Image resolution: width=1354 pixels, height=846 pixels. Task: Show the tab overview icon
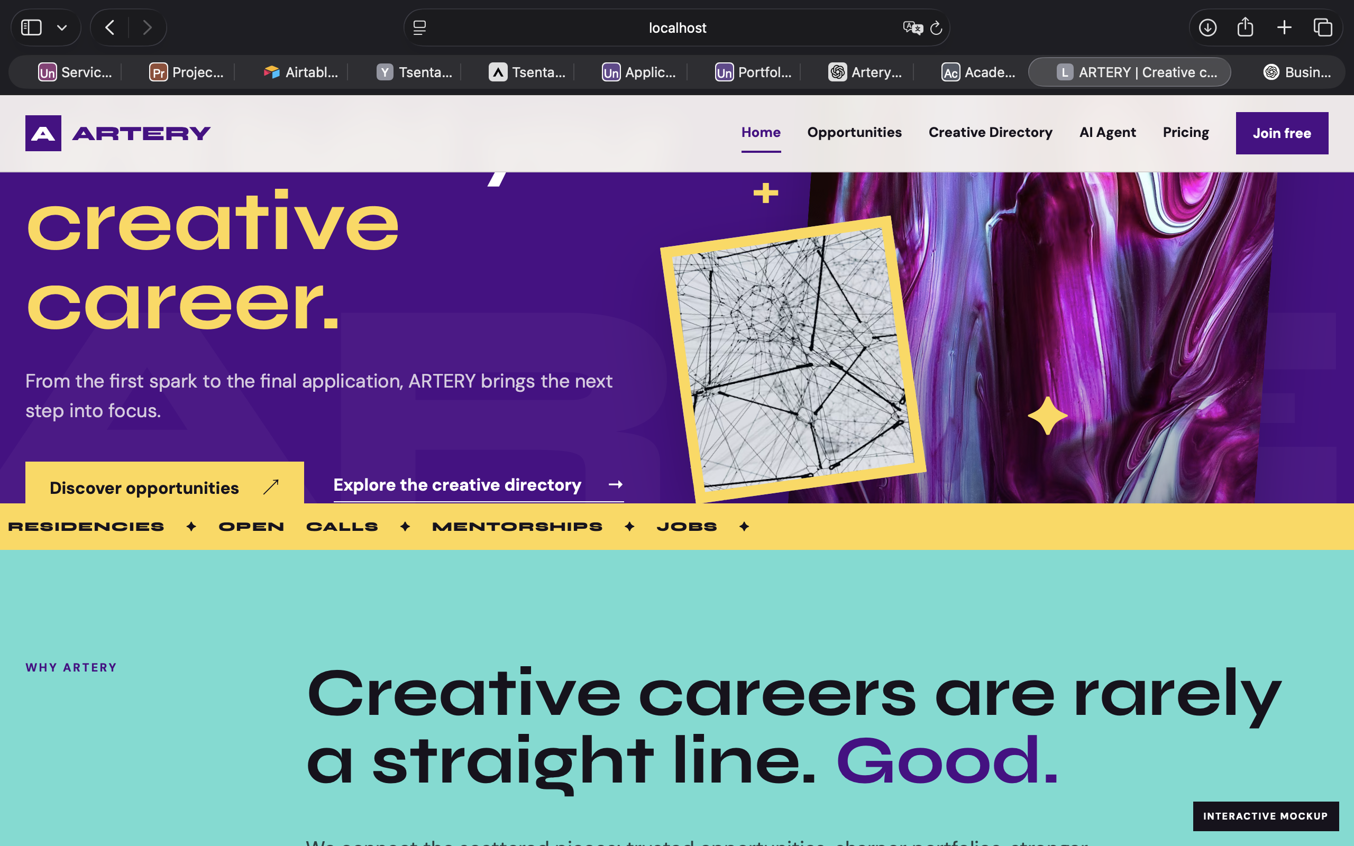click(x=1323, y=27)
